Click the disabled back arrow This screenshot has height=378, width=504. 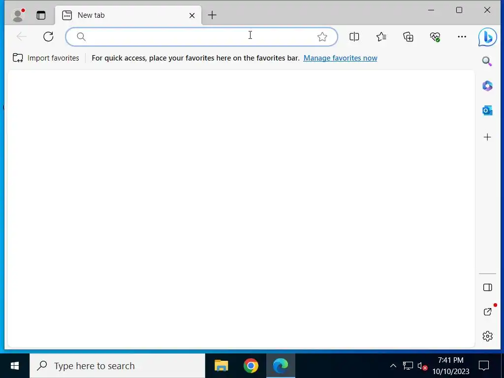pyautogui.click(x=22, y=36)
